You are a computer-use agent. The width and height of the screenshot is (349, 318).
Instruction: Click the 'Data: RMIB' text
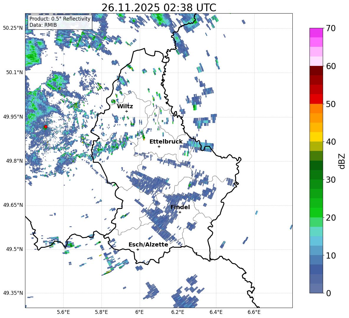(43, 25)
